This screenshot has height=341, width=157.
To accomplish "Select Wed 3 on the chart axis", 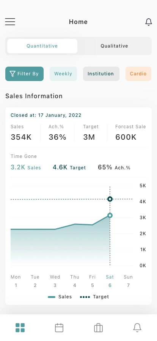I will click(x=55, y=281).
